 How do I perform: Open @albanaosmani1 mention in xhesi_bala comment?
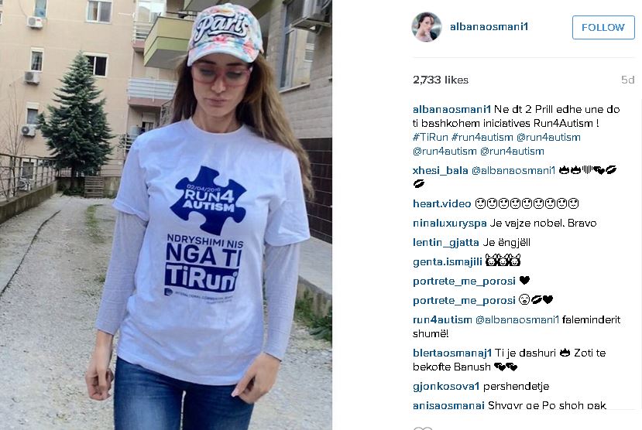(x=513, y=170)
